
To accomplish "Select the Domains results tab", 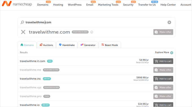I will pyautogui.click(x=27, y=45).
